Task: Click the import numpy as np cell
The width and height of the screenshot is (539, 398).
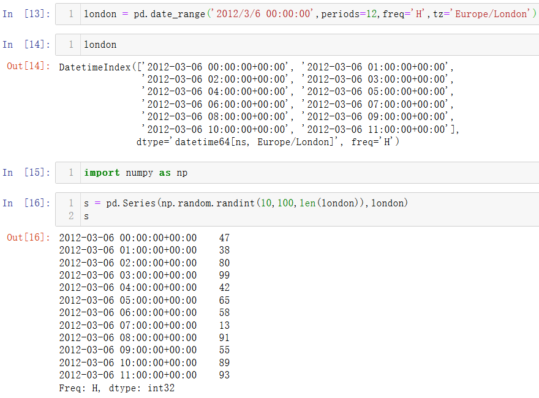Action: pyautogui.click(x=297, y=173)
